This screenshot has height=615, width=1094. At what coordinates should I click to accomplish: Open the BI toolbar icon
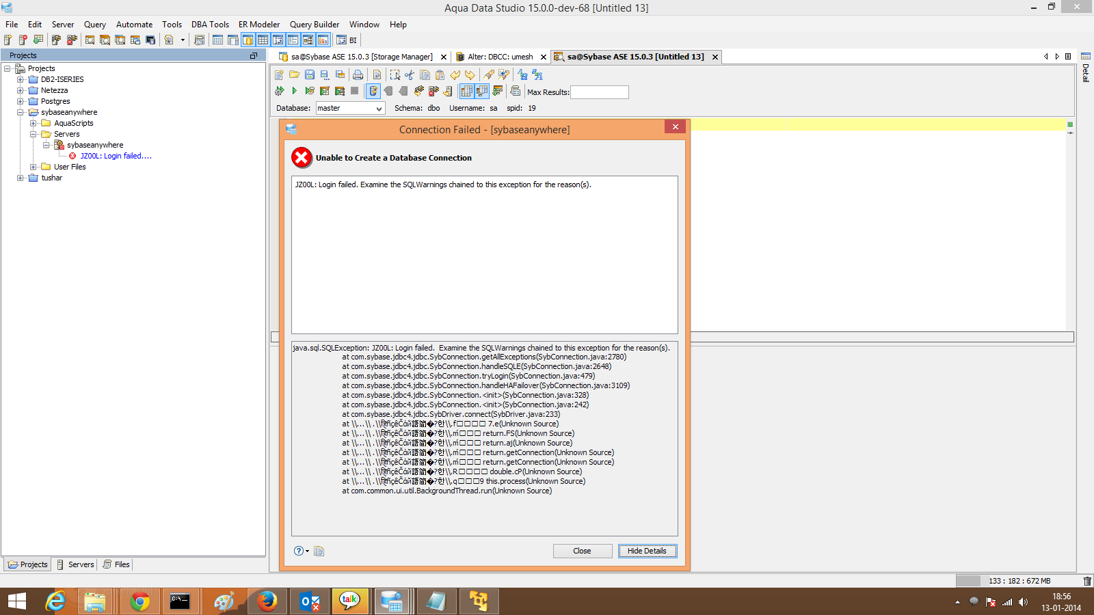click(x=347, y=40)
